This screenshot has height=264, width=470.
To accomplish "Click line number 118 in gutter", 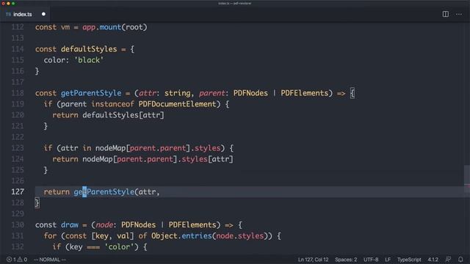I will (18, 93).
